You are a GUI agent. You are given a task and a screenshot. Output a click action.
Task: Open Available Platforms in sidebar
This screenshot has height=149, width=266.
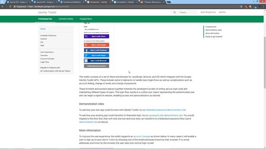click(x=48, y=36)
